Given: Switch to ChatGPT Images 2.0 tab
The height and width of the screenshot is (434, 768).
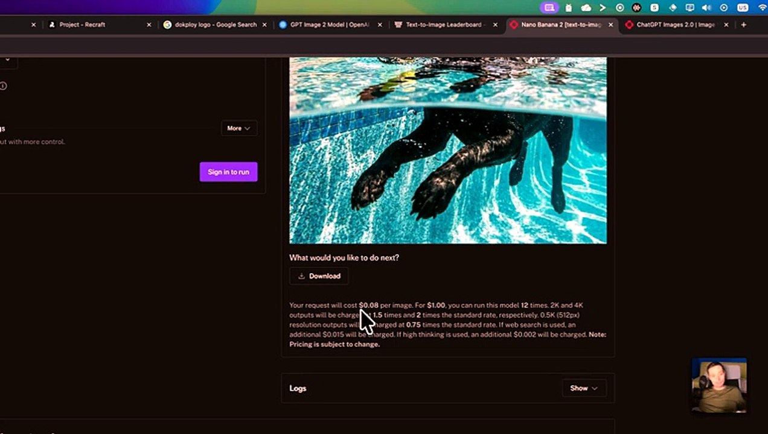Looking at the screenshot, I should point(676,25).
